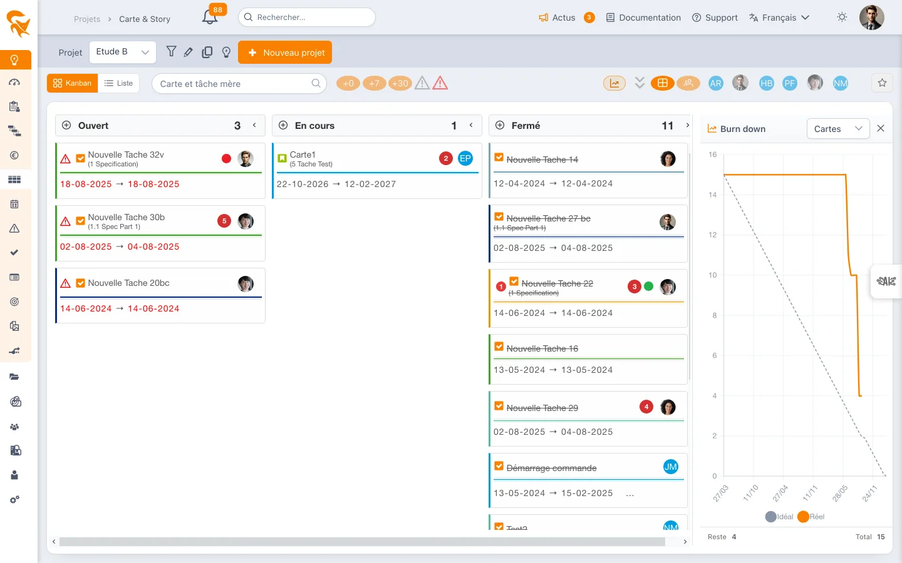Switch to Liste view tab
The image size is (902, 563).
(x=118, y=83)
